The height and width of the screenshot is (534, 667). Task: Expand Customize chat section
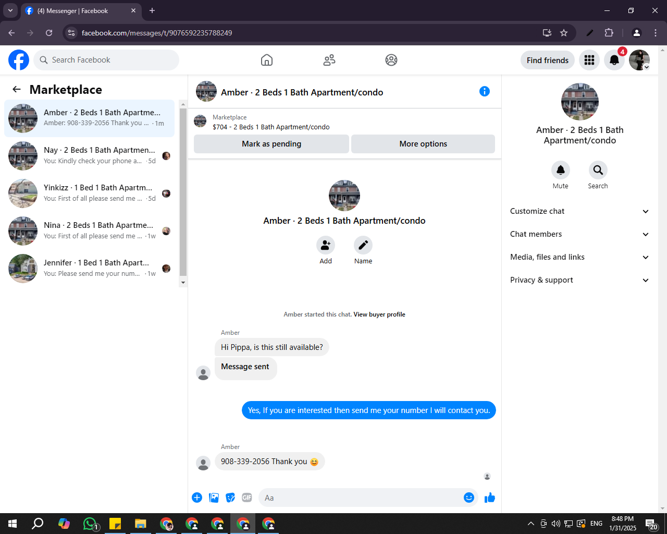coord(579,211)
